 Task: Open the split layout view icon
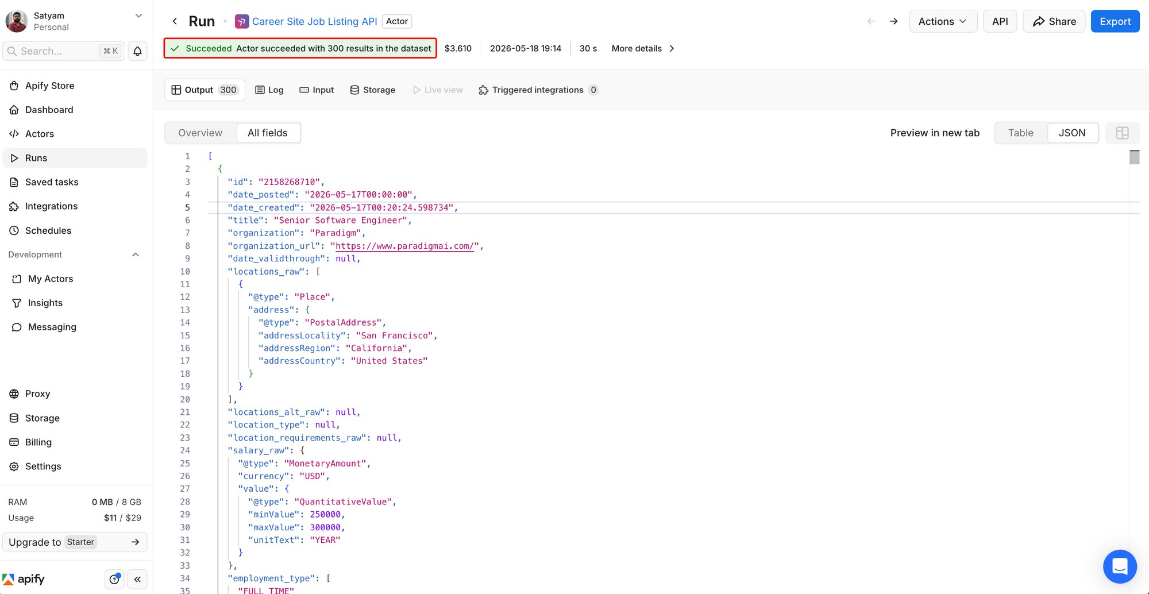tap(1122, 133)
